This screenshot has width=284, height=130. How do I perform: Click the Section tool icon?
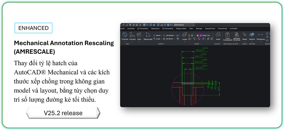click(x=252, y=35)
